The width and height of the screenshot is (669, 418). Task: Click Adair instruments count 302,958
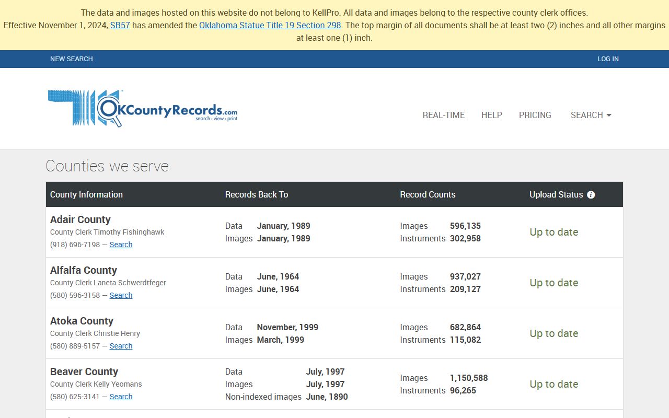click(x=465, y=238)
